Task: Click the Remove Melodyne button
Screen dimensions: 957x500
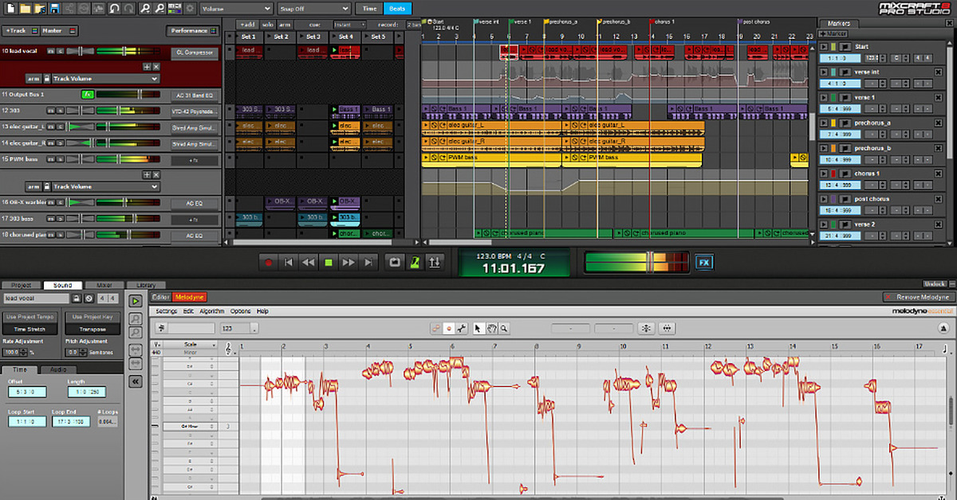Action: tap(918, 297)
